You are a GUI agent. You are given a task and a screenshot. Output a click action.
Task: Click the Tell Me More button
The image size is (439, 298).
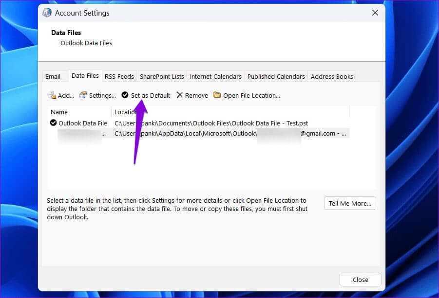coord(350,203)
